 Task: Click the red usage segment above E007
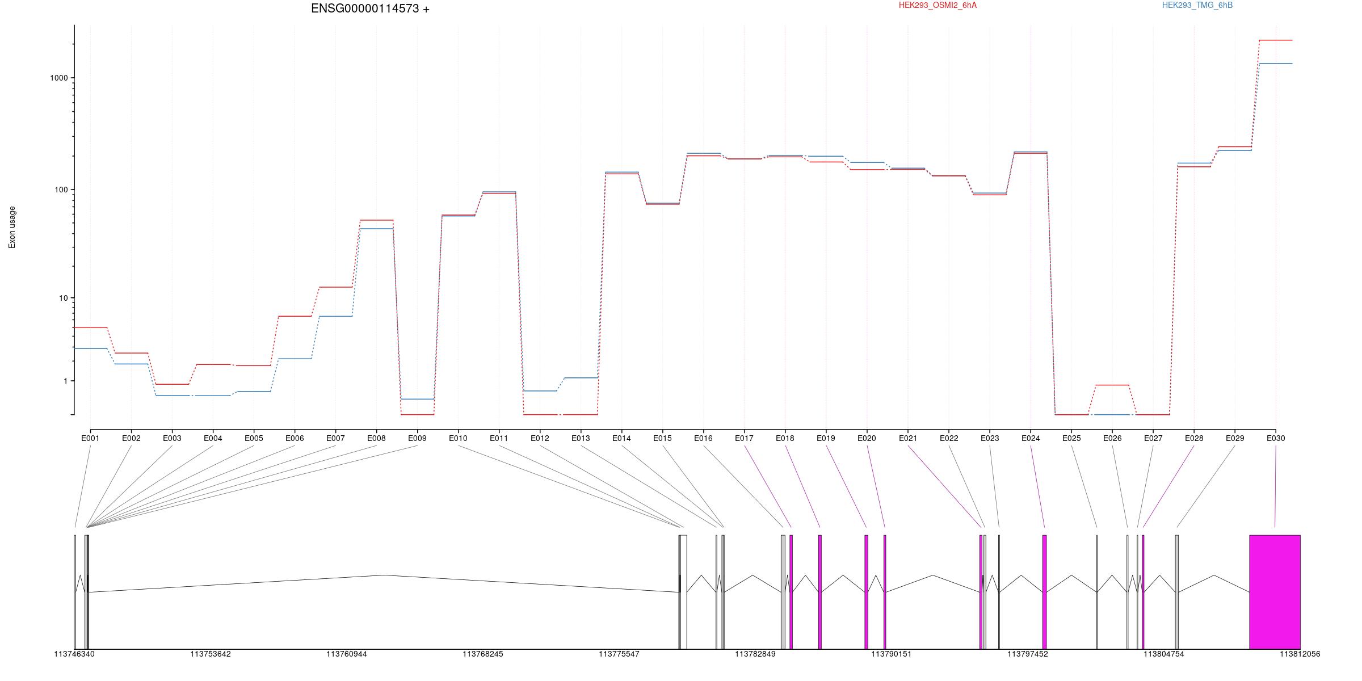point(335,287)
